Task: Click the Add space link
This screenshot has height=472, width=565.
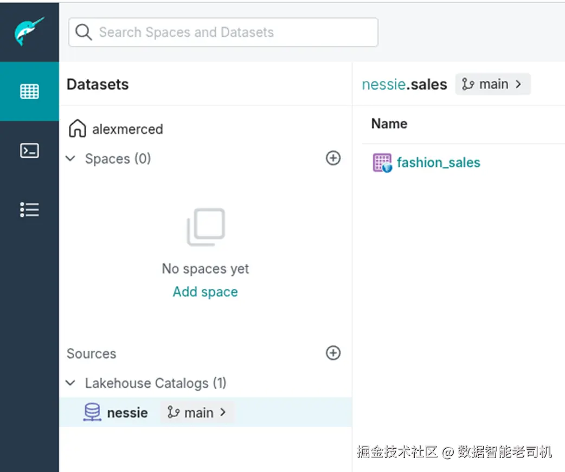Action: [x=205, y=292]
